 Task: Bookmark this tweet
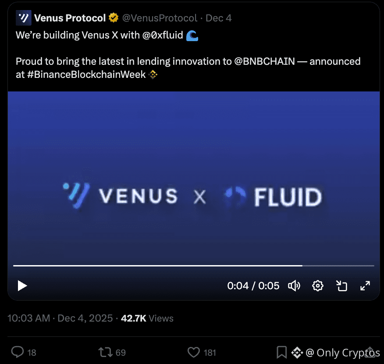pyautogui.click(x=281, y=352)
